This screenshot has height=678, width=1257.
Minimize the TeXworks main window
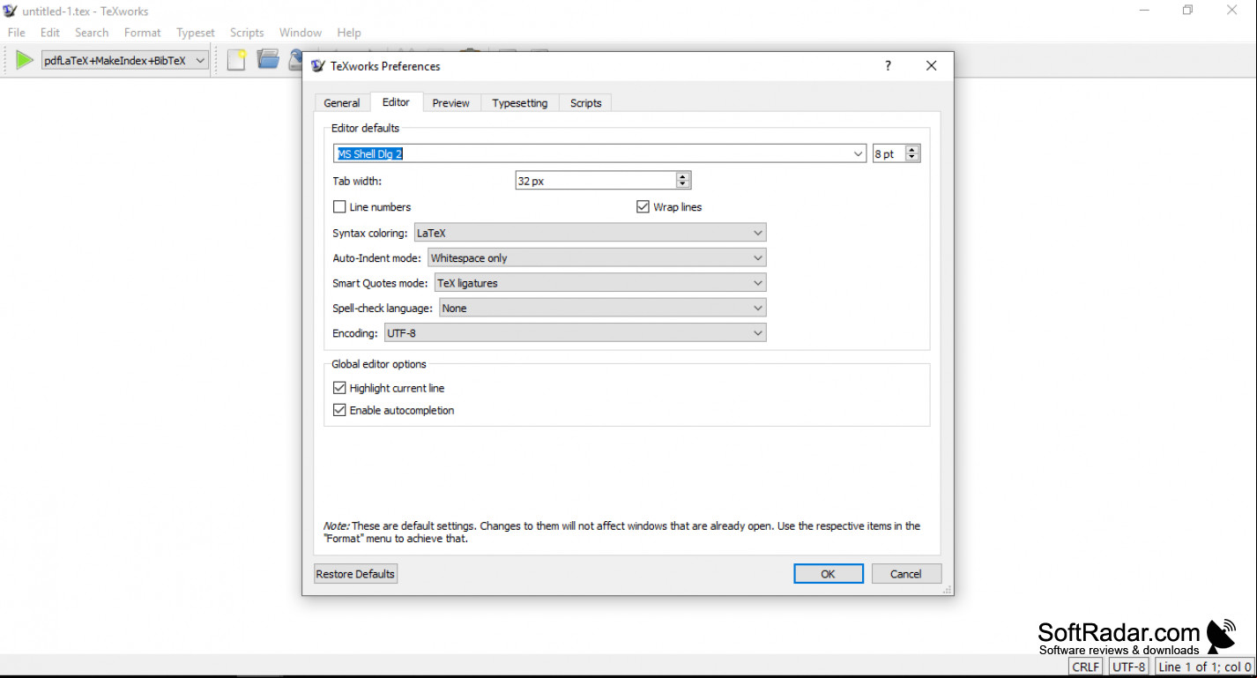[1144, 11]
